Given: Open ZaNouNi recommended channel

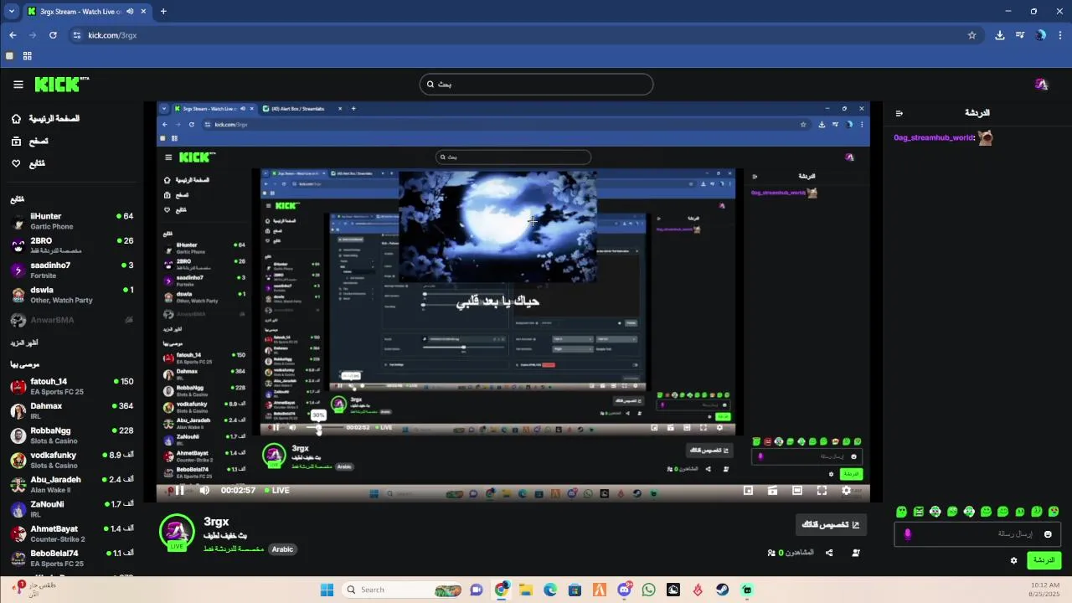Looking at the screenshot, I should 71,509.
